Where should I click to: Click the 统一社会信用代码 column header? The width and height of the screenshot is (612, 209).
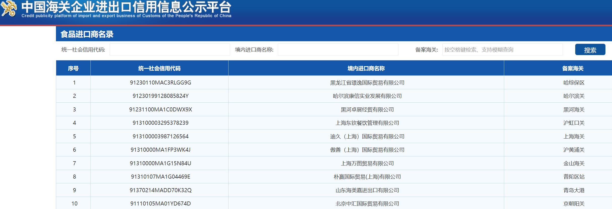pos(159,68)
